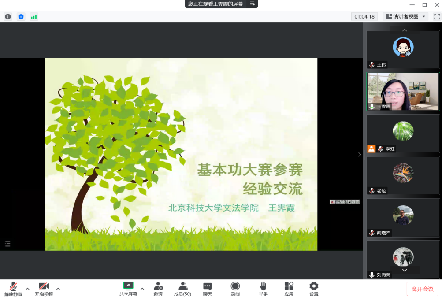This screenshot has height=297, width=442.
Task: Open the 演讲者视图 view dropdown
Action: [405, 17]
